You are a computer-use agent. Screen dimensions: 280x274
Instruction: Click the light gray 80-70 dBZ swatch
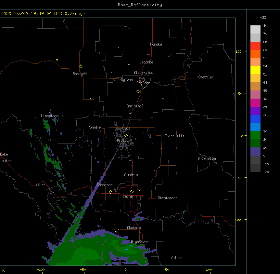255,30
